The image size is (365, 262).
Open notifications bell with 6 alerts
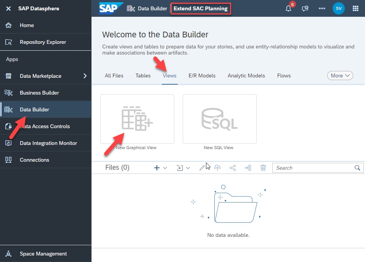(x=288, y=9)
